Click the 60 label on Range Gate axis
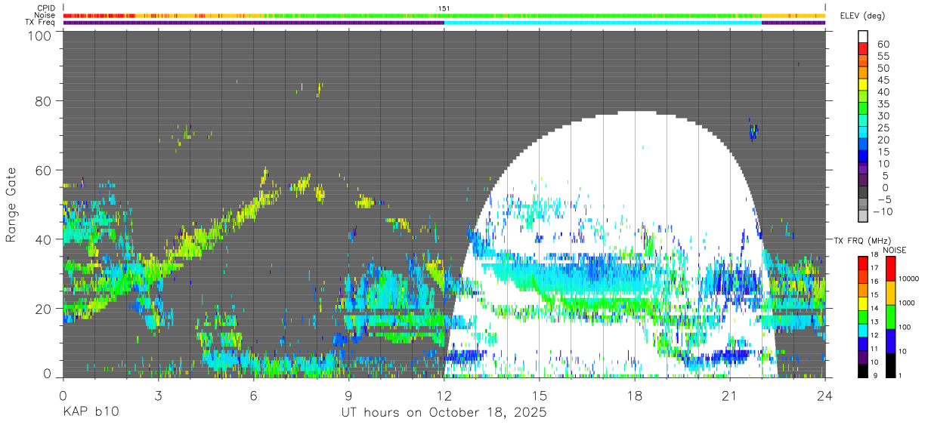 [x=44, y=171]
